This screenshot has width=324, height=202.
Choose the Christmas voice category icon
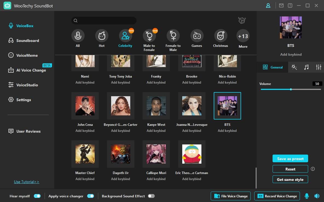[220, 36]
